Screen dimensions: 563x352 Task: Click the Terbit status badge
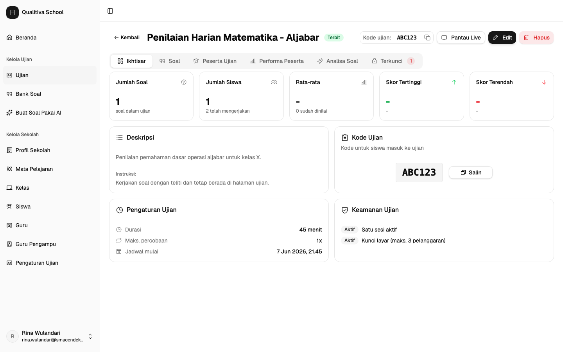pos(334,38)
